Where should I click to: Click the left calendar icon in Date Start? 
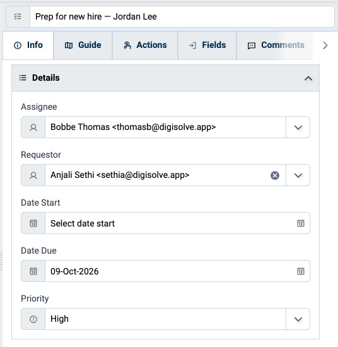pos(33,223)
